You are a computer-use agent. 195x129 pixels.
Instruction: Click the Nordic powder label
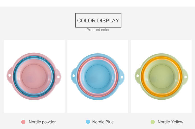click(x=42, y=122)
